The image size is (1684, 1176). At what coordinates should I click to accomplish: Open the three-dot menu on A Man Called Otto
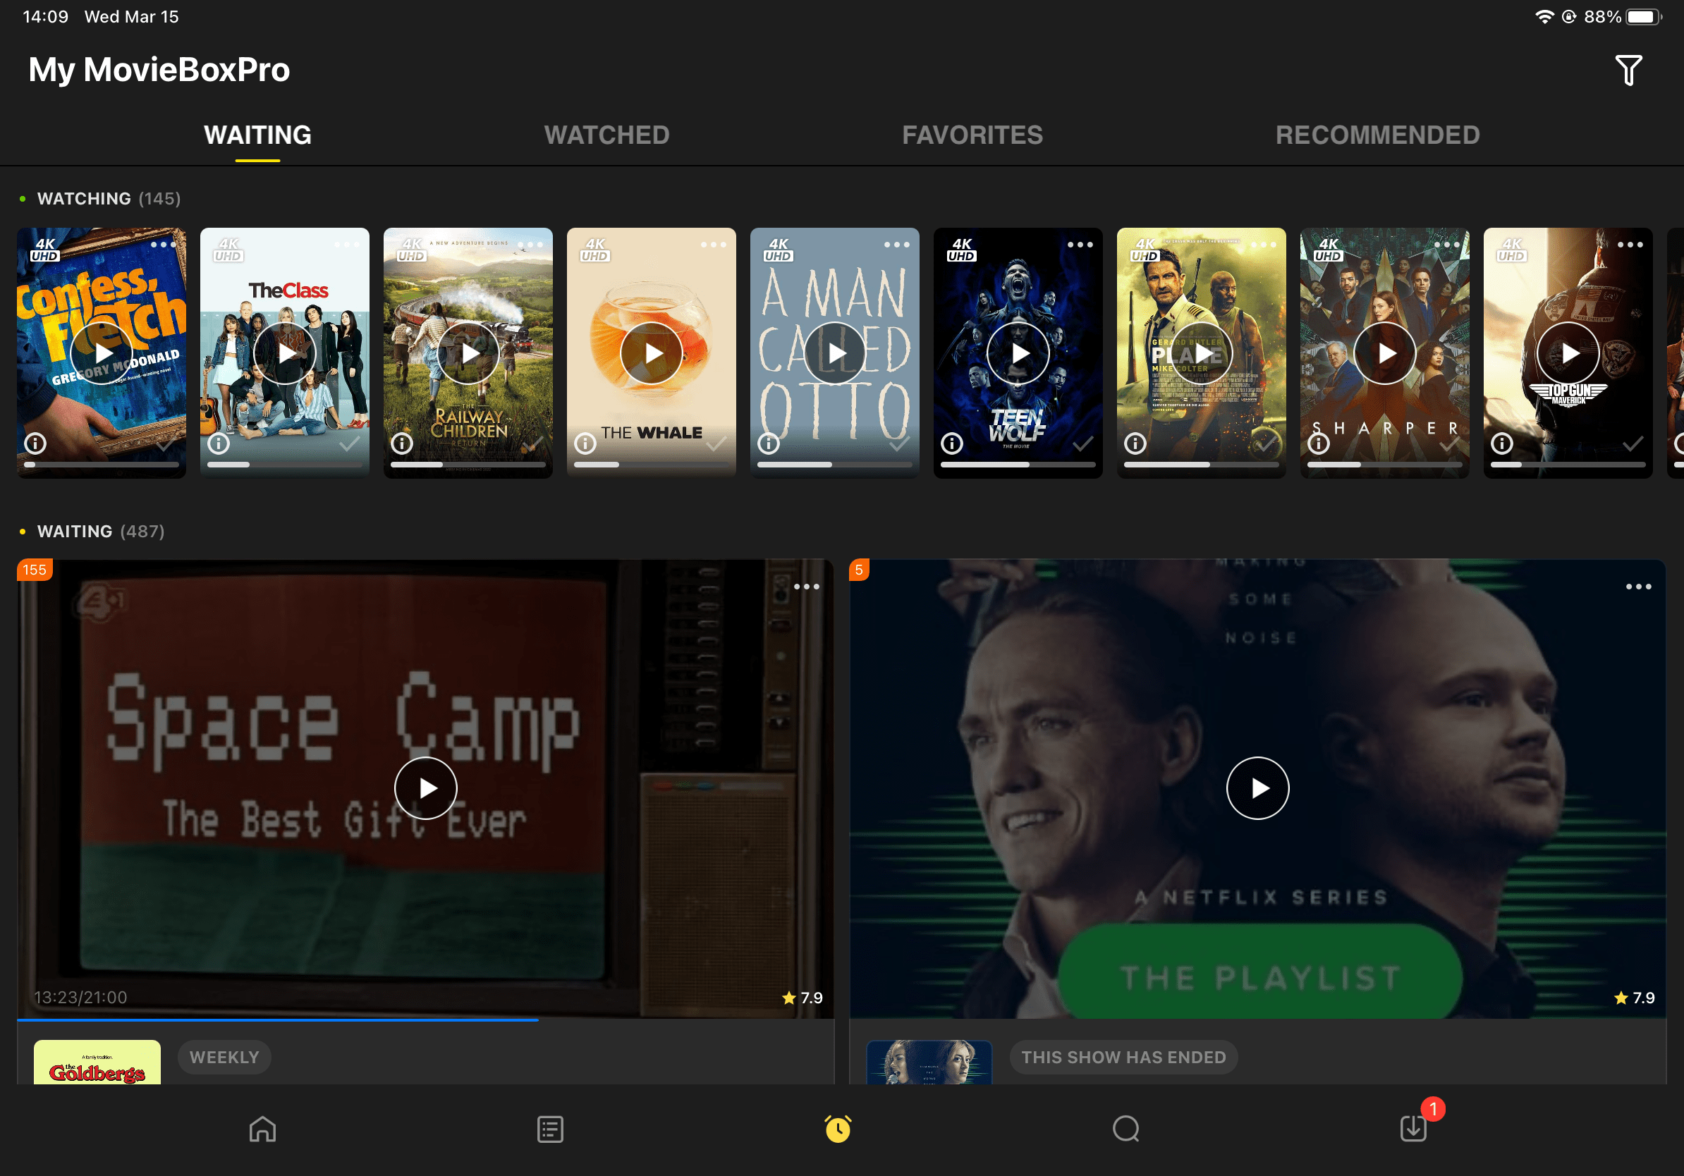[897, 245]
